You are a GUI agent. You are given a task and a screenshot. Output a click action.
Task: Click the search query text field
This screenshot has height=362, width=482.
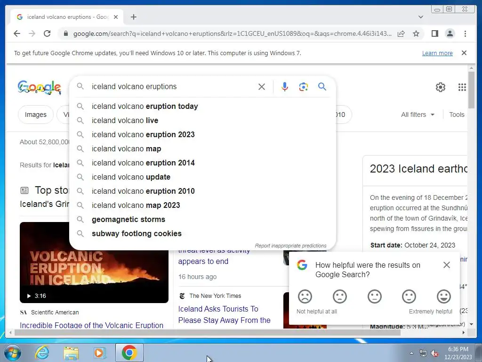tap(172, 87)
